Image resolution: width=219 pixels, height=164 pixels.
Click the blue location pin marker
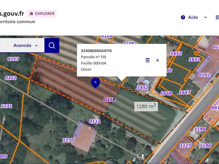pos(96,83)
